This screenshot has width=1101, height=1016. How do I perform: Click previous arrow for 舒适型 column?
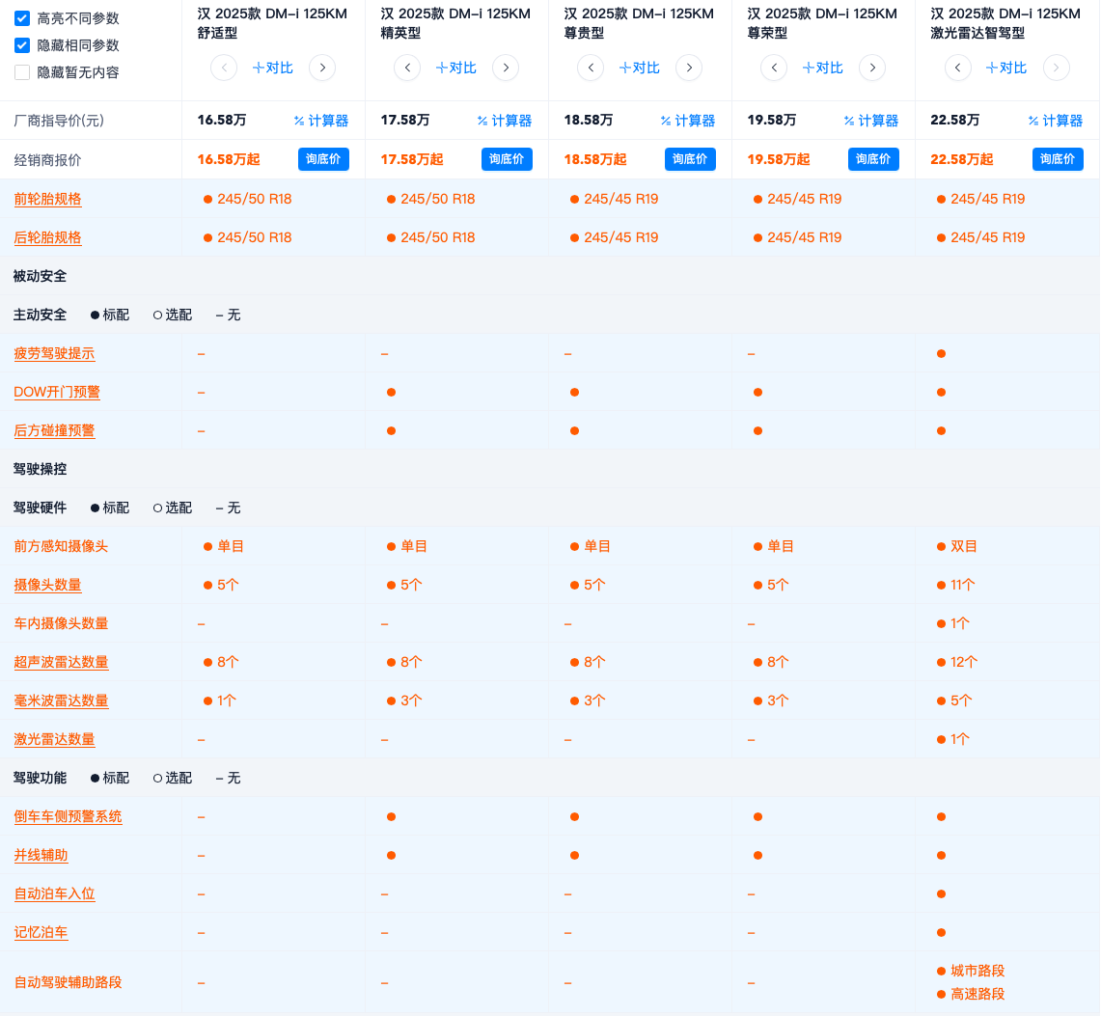click(224, 69)
